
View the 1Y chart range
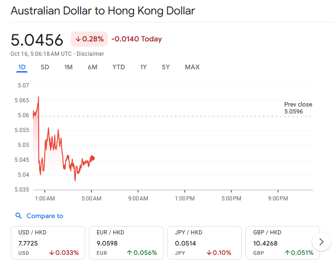click(143, 67)
